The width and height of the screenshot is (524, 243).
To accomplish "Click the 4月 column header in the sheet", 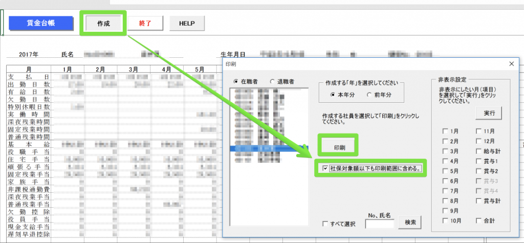I will tap(167, 69).
